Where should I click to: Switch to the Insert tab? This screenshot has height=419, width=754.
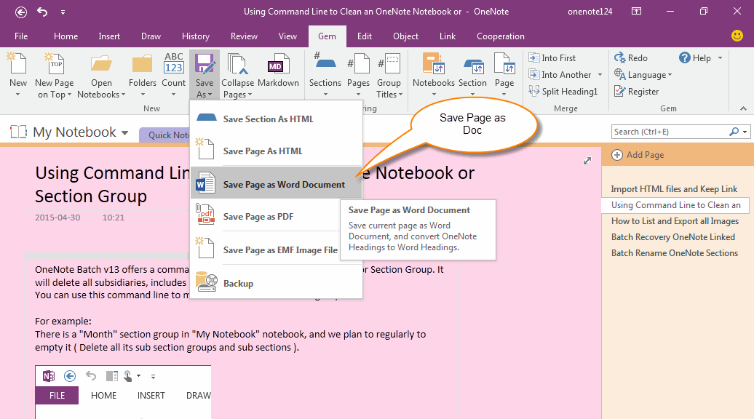tap(109, 36)
